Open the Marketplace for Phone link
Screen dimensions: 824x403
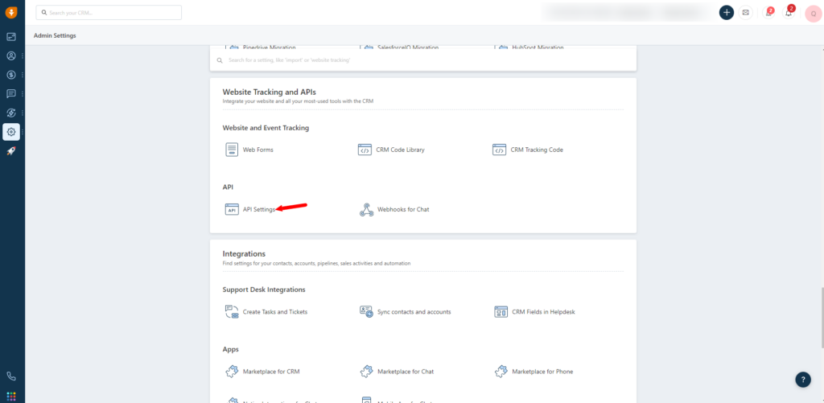point(542,372)
